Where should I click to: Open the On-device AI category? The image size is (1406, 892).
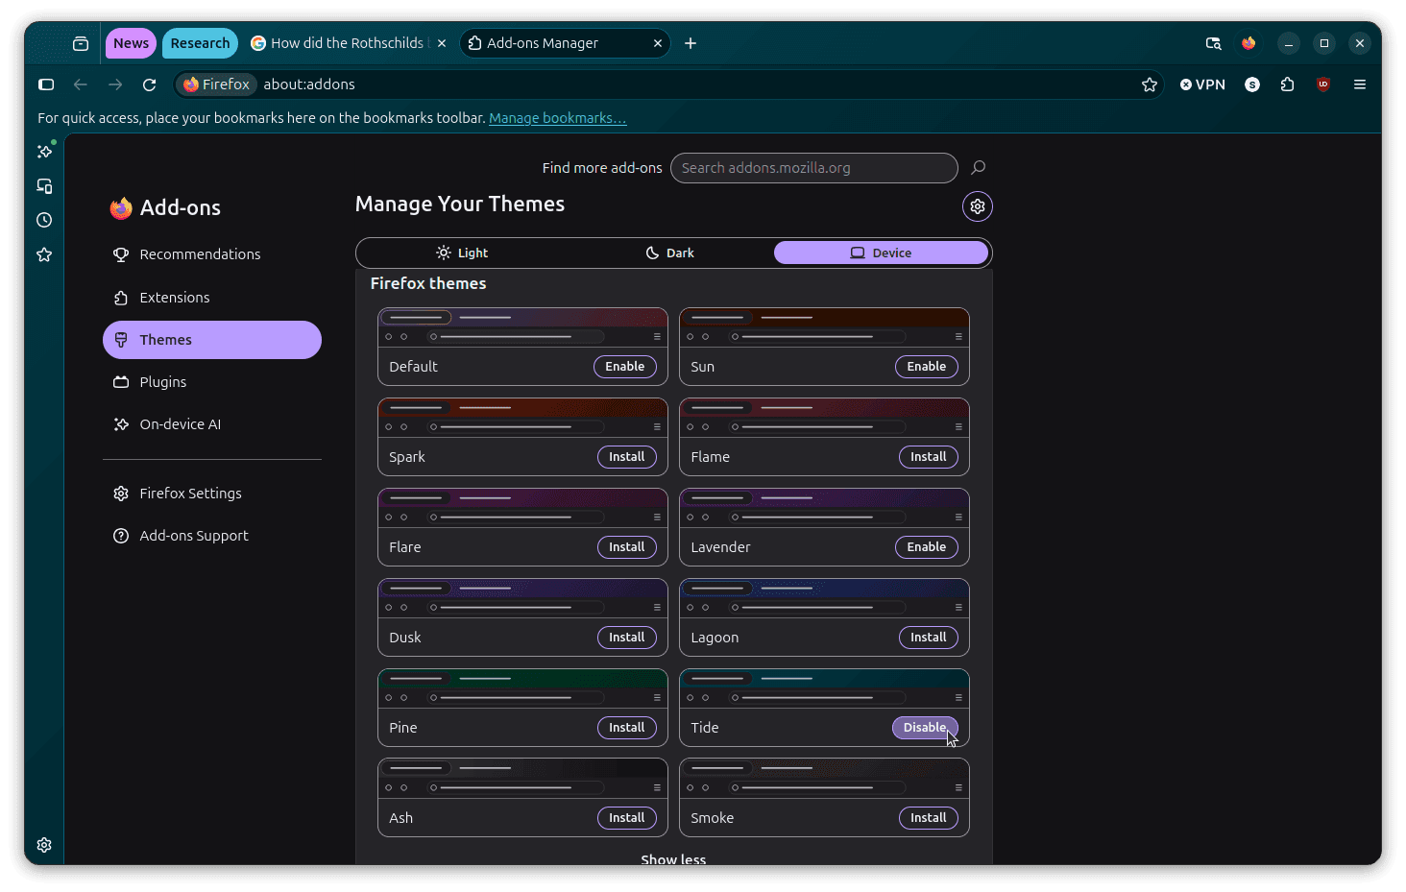(212, 424)
